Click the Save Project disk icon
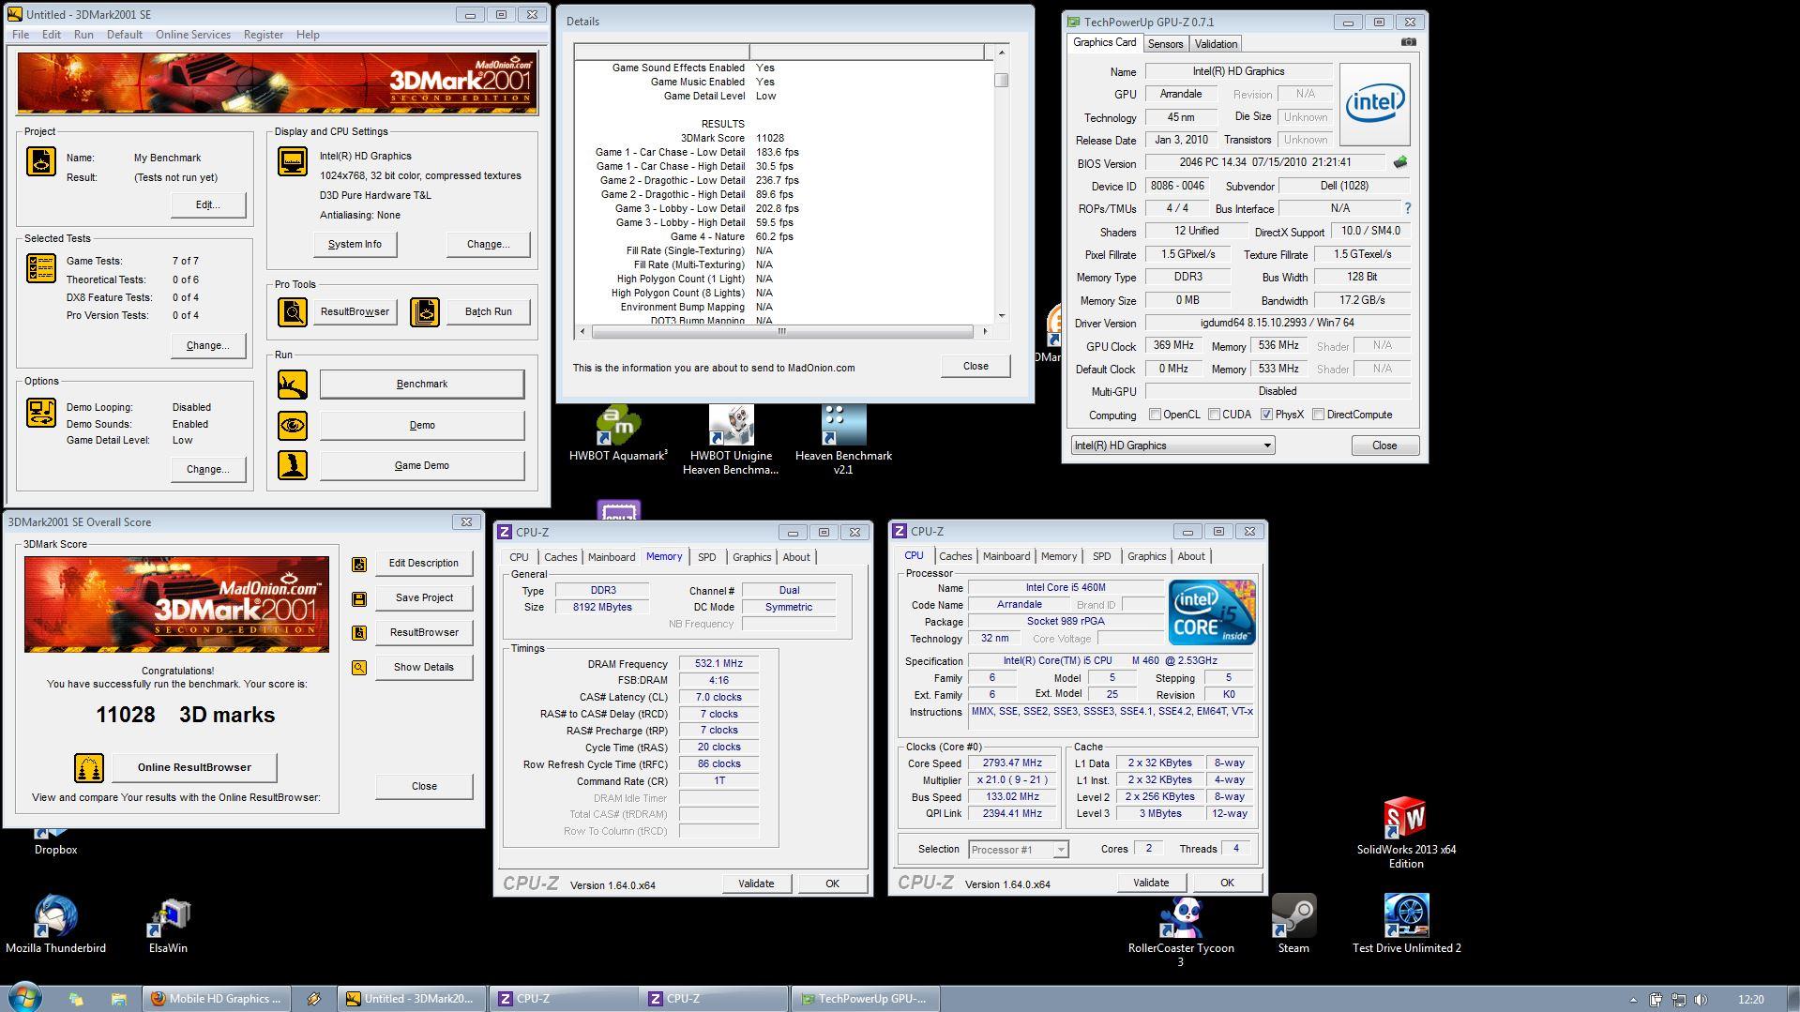Screen dimensions: 1800x1012 click(x=358, y=598)
